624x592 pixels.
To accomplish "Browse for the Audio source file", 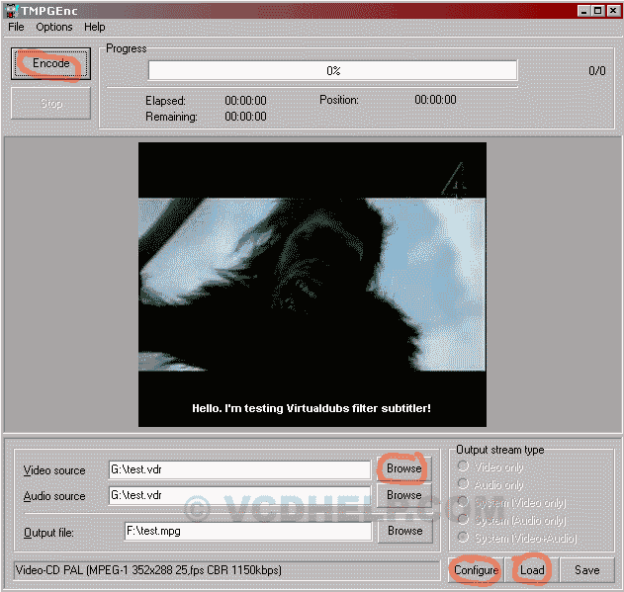I will [x=403, y=495].
